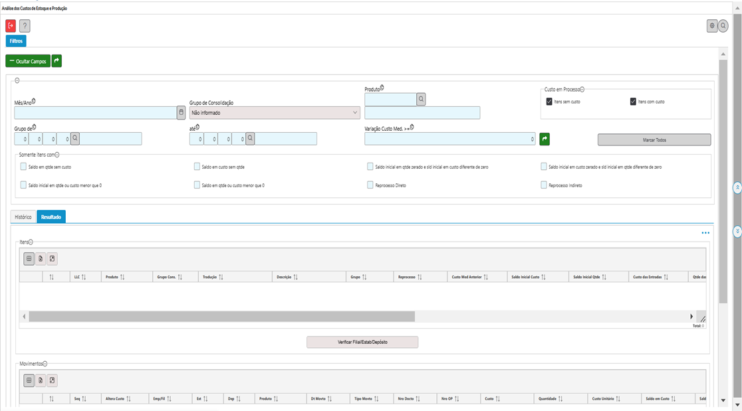Image resolution: width=742 pixels, height=411 pixels.
Task: Select the Filtros tab
Action: 16,41
